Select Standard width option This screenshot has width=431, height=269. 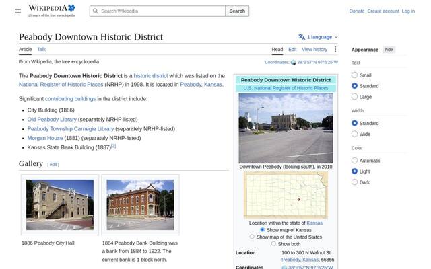pyautogui.click(x=355, y=123)
